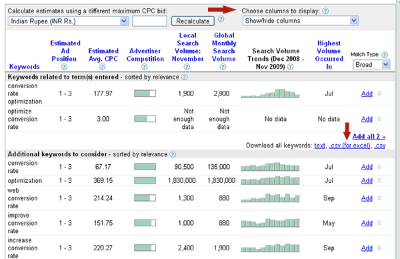The height and width of the screenshot is (259, 400).
Task: Download keywords as .csv (for excel)
Action: coord(350,146)
